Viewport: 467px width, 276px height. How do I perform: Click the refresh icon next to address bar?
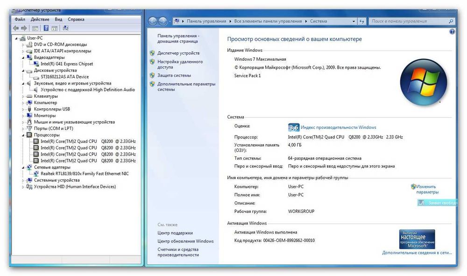[x=361, y=21]
